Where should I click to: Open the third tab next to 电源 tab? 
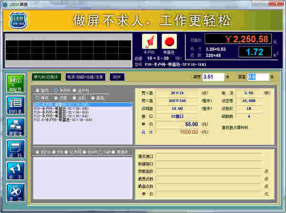[117, 77]
